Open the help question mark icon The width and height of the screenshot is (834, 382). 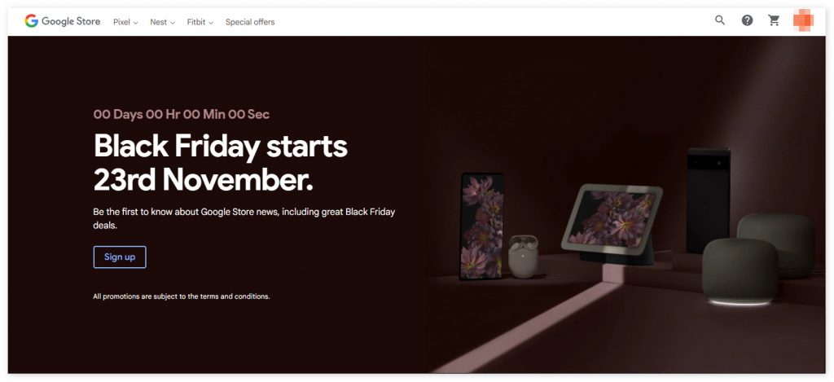(x=748, y=20)
